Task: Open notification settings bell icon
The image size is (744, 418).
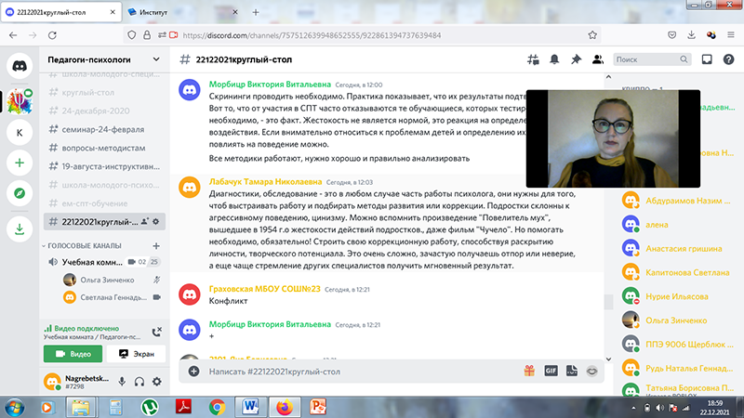Action: [x=554, y=59]
